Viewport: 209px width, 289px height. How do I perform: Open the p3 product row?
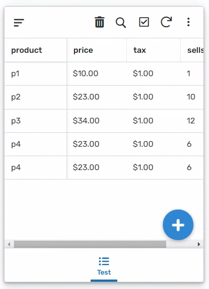point(104,121)
